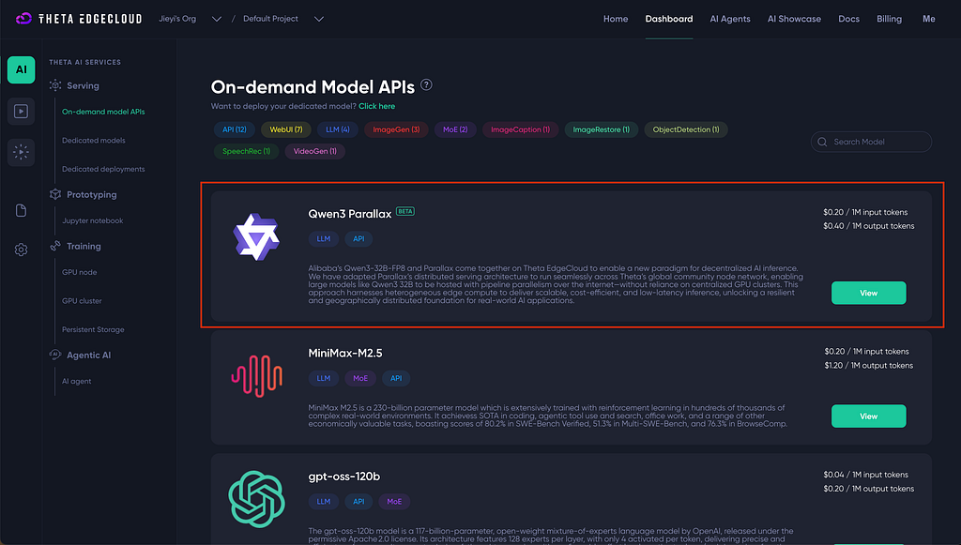The image size is (961, 545).
Task: View the MiniMax-M2.5 model
Action: 868,416
